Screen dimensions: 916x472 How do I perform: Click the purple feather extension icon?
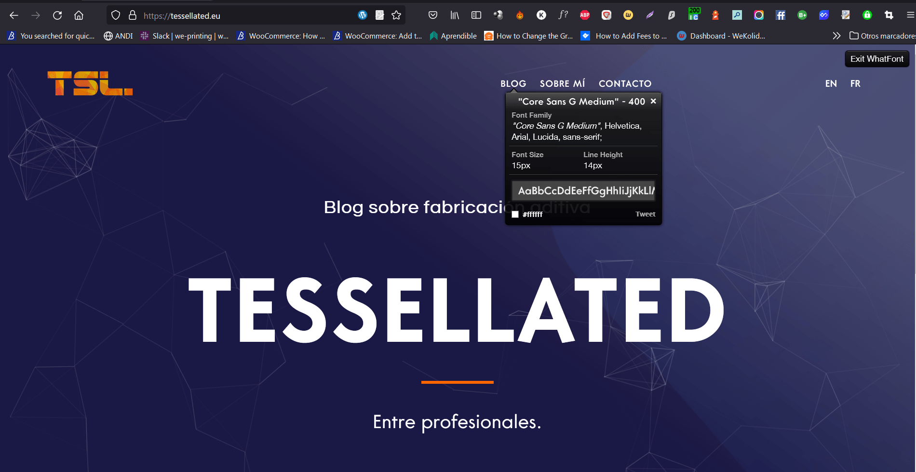(650, 15)
